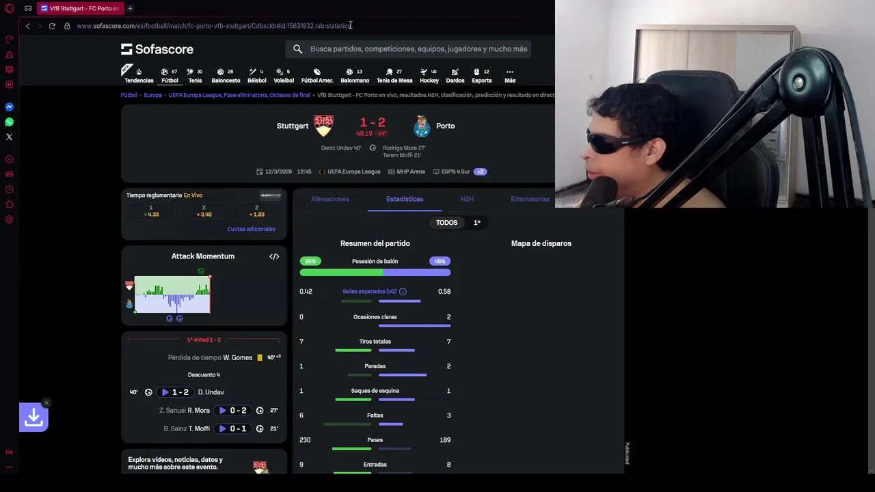Open Baloncesto sport category
This screenshot has height=492, width=875.
[x=226, y=75]
